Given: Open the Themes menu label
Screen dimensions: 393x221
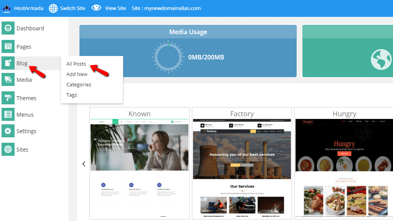Looking at the screenshot, I should click(26, 98).
